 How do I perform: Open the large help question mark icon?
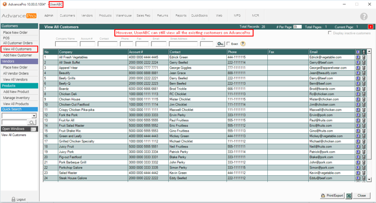point(364,16)
